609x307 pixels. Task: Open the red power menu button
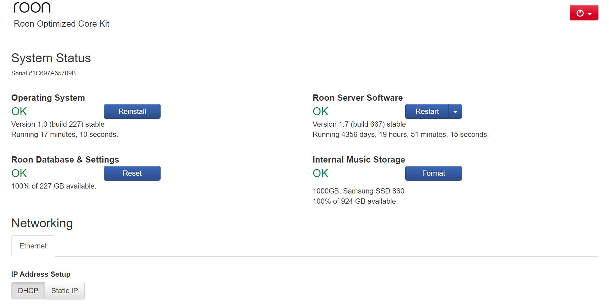point(584,13)
